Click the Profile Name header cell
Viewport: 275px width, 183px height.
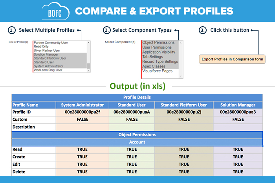(34, 105)
